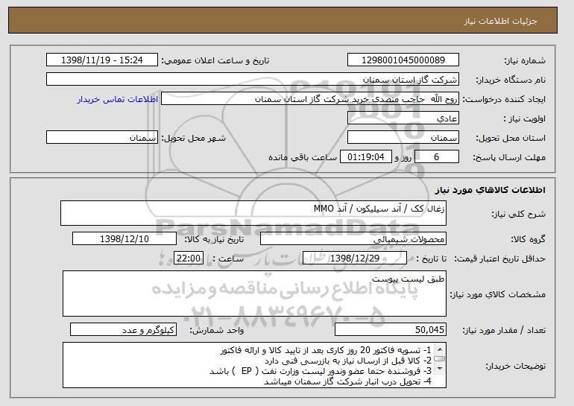The height and width of the screenshot is (406, 574).
Task: Click buyer note line 4 about تحویل درب انبار
Action: (348, 381)
